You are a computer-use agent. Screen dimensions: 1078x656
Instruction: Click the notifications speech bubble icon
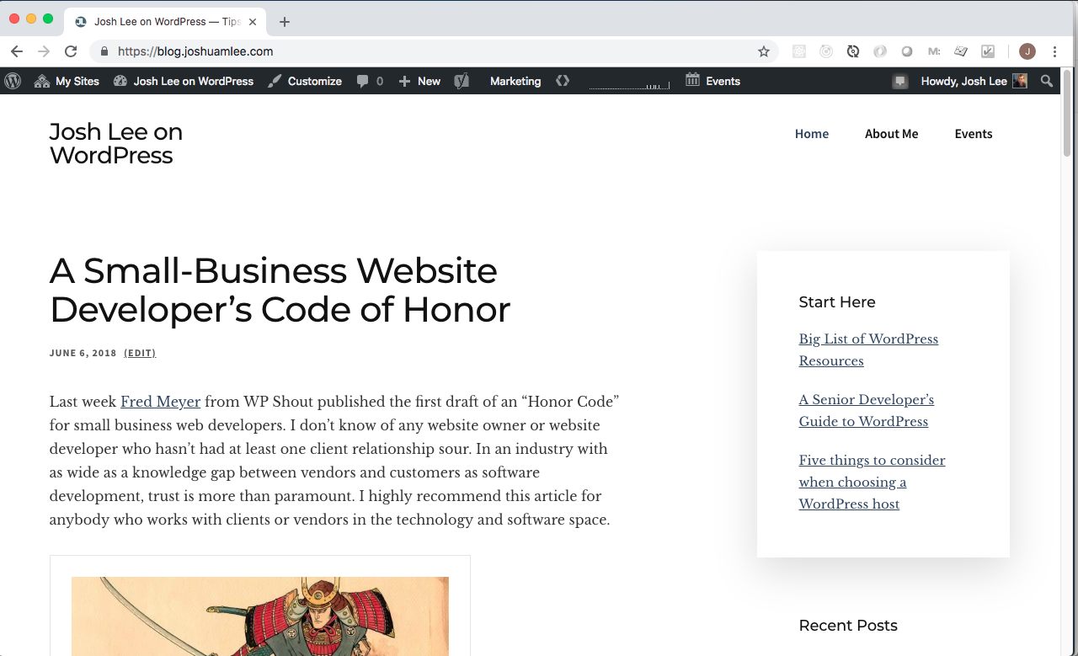(x=900, y=81)
